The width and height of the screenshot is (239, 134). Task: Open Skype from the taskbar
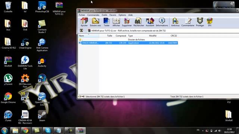pos(48,131)
